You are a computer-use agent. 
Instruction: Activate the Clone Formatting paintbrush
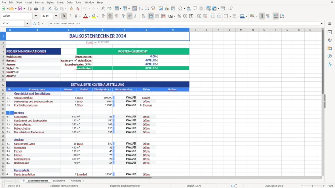[x=72, y=8]
